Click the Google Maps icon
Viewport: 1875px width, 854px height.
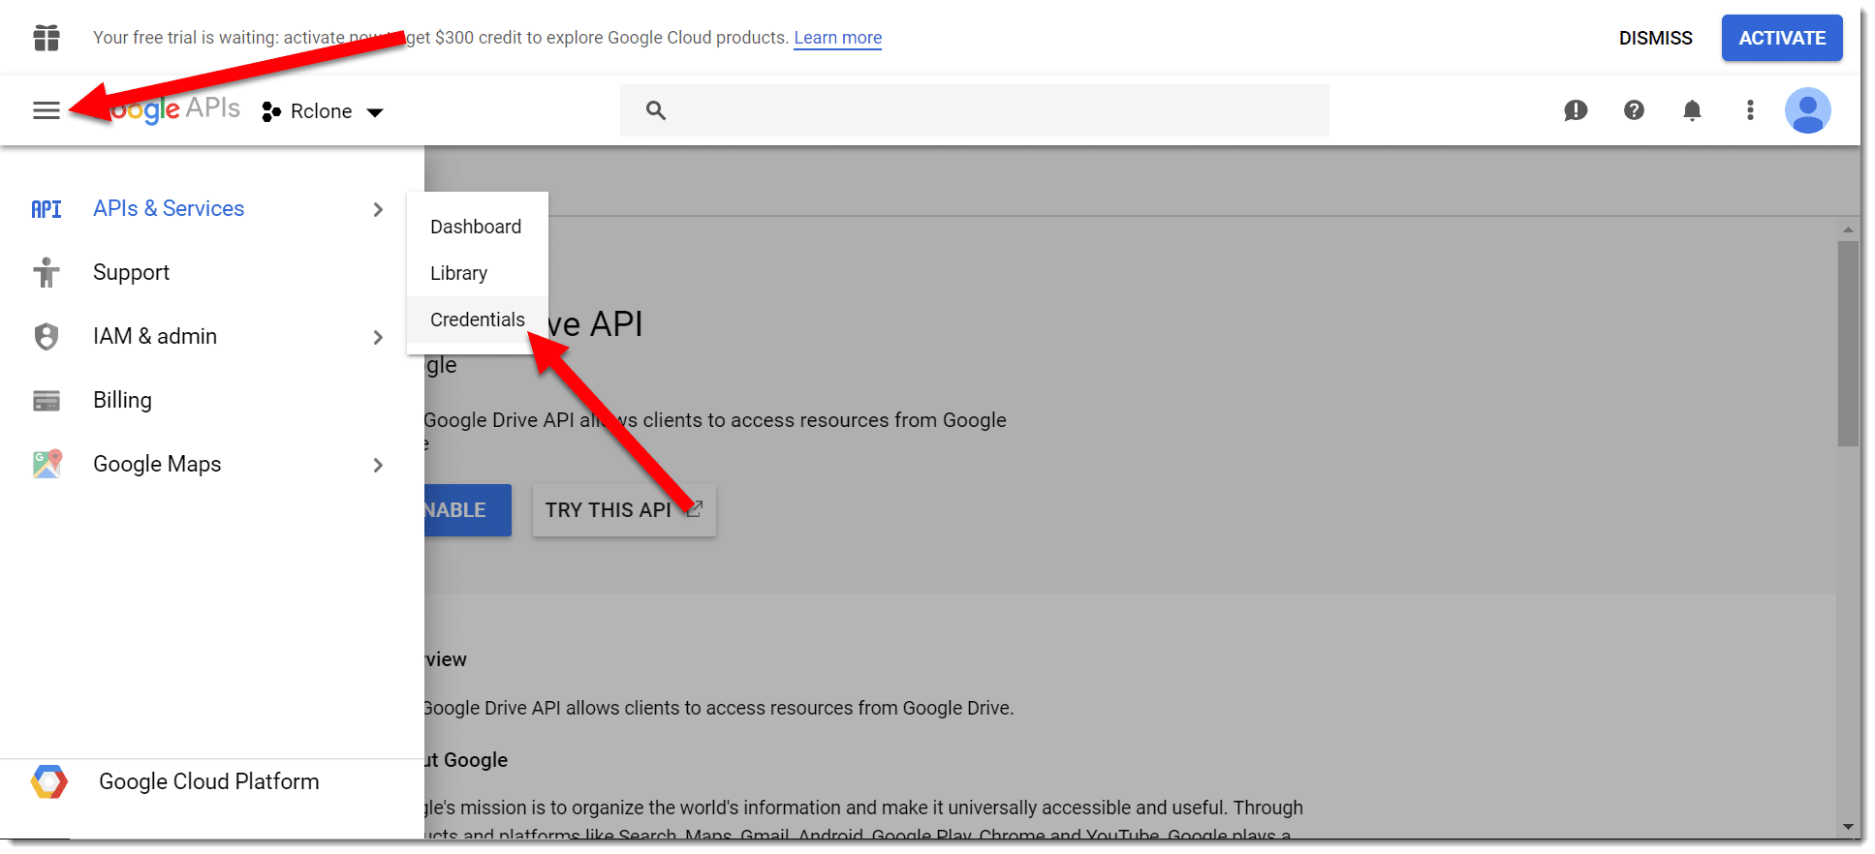(47, 465)
